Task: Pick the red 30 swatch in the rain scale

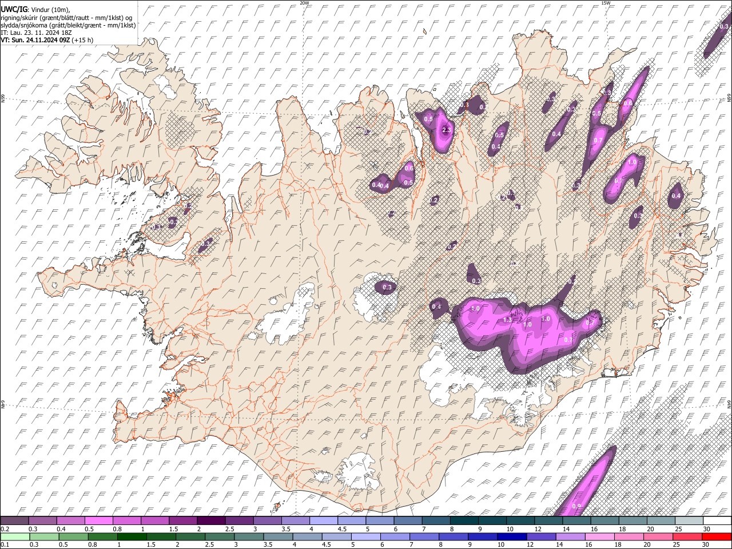Action: (x=717, y=536)
